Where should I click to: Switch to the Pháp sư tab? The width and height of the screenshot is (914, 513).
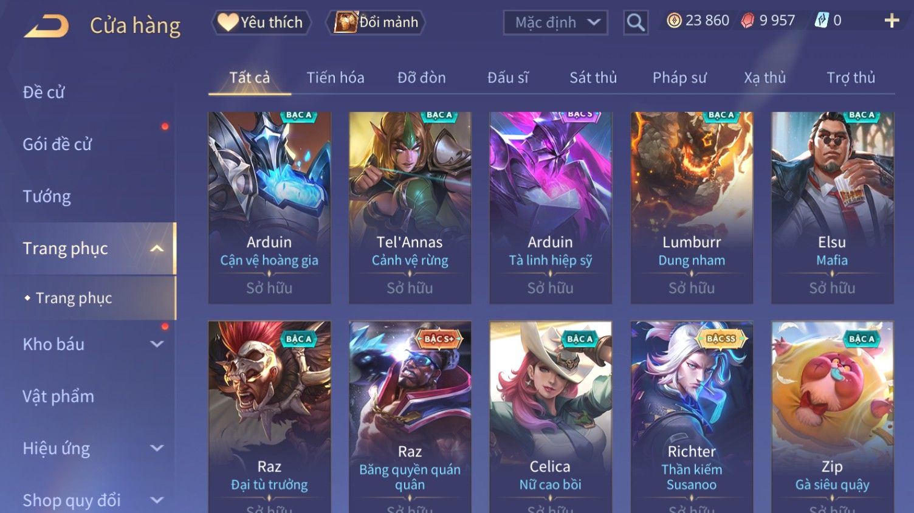679,78
